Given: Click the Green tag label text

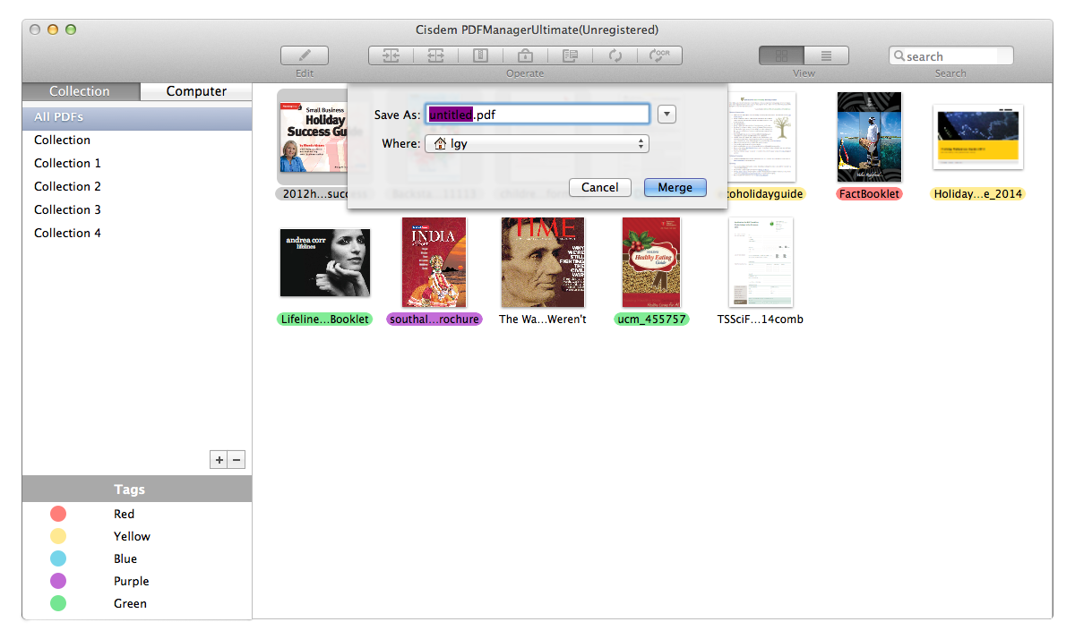Looking at the screenshot, I should 130,603.
